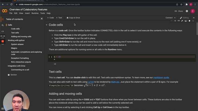Select Cells in table of contents

point(10,25)
